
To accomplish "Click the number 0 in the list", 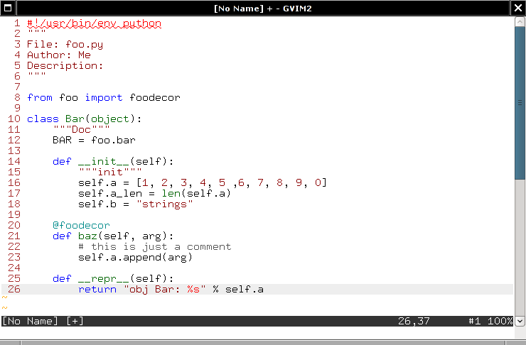I will 318,182.
